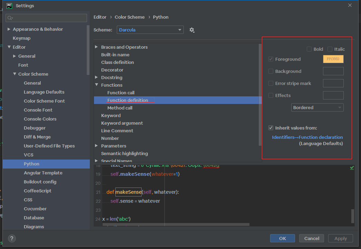Select Number attribute

(110, 138)
